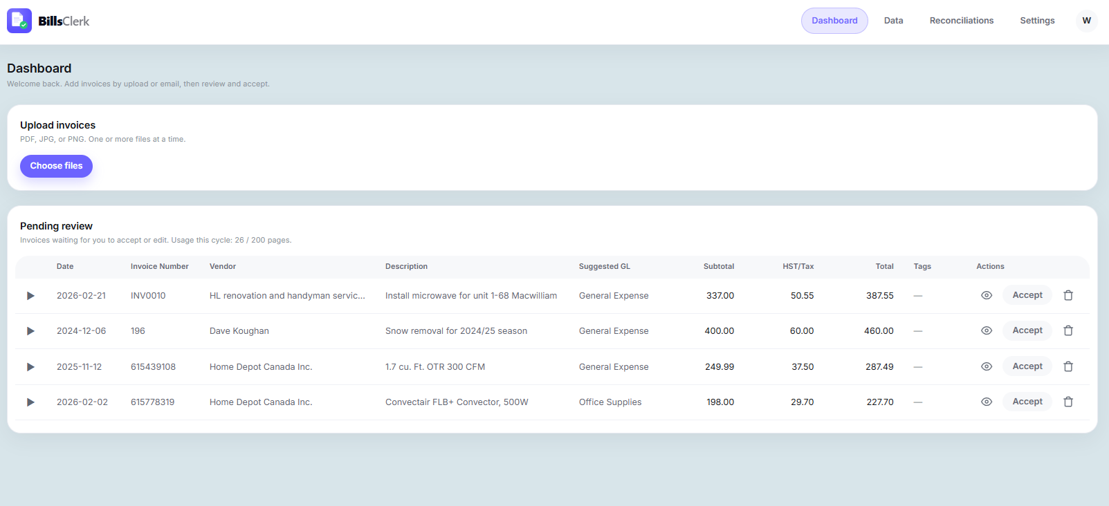Click Home Depot vendor for invoice 615439108

click(261, 367)
